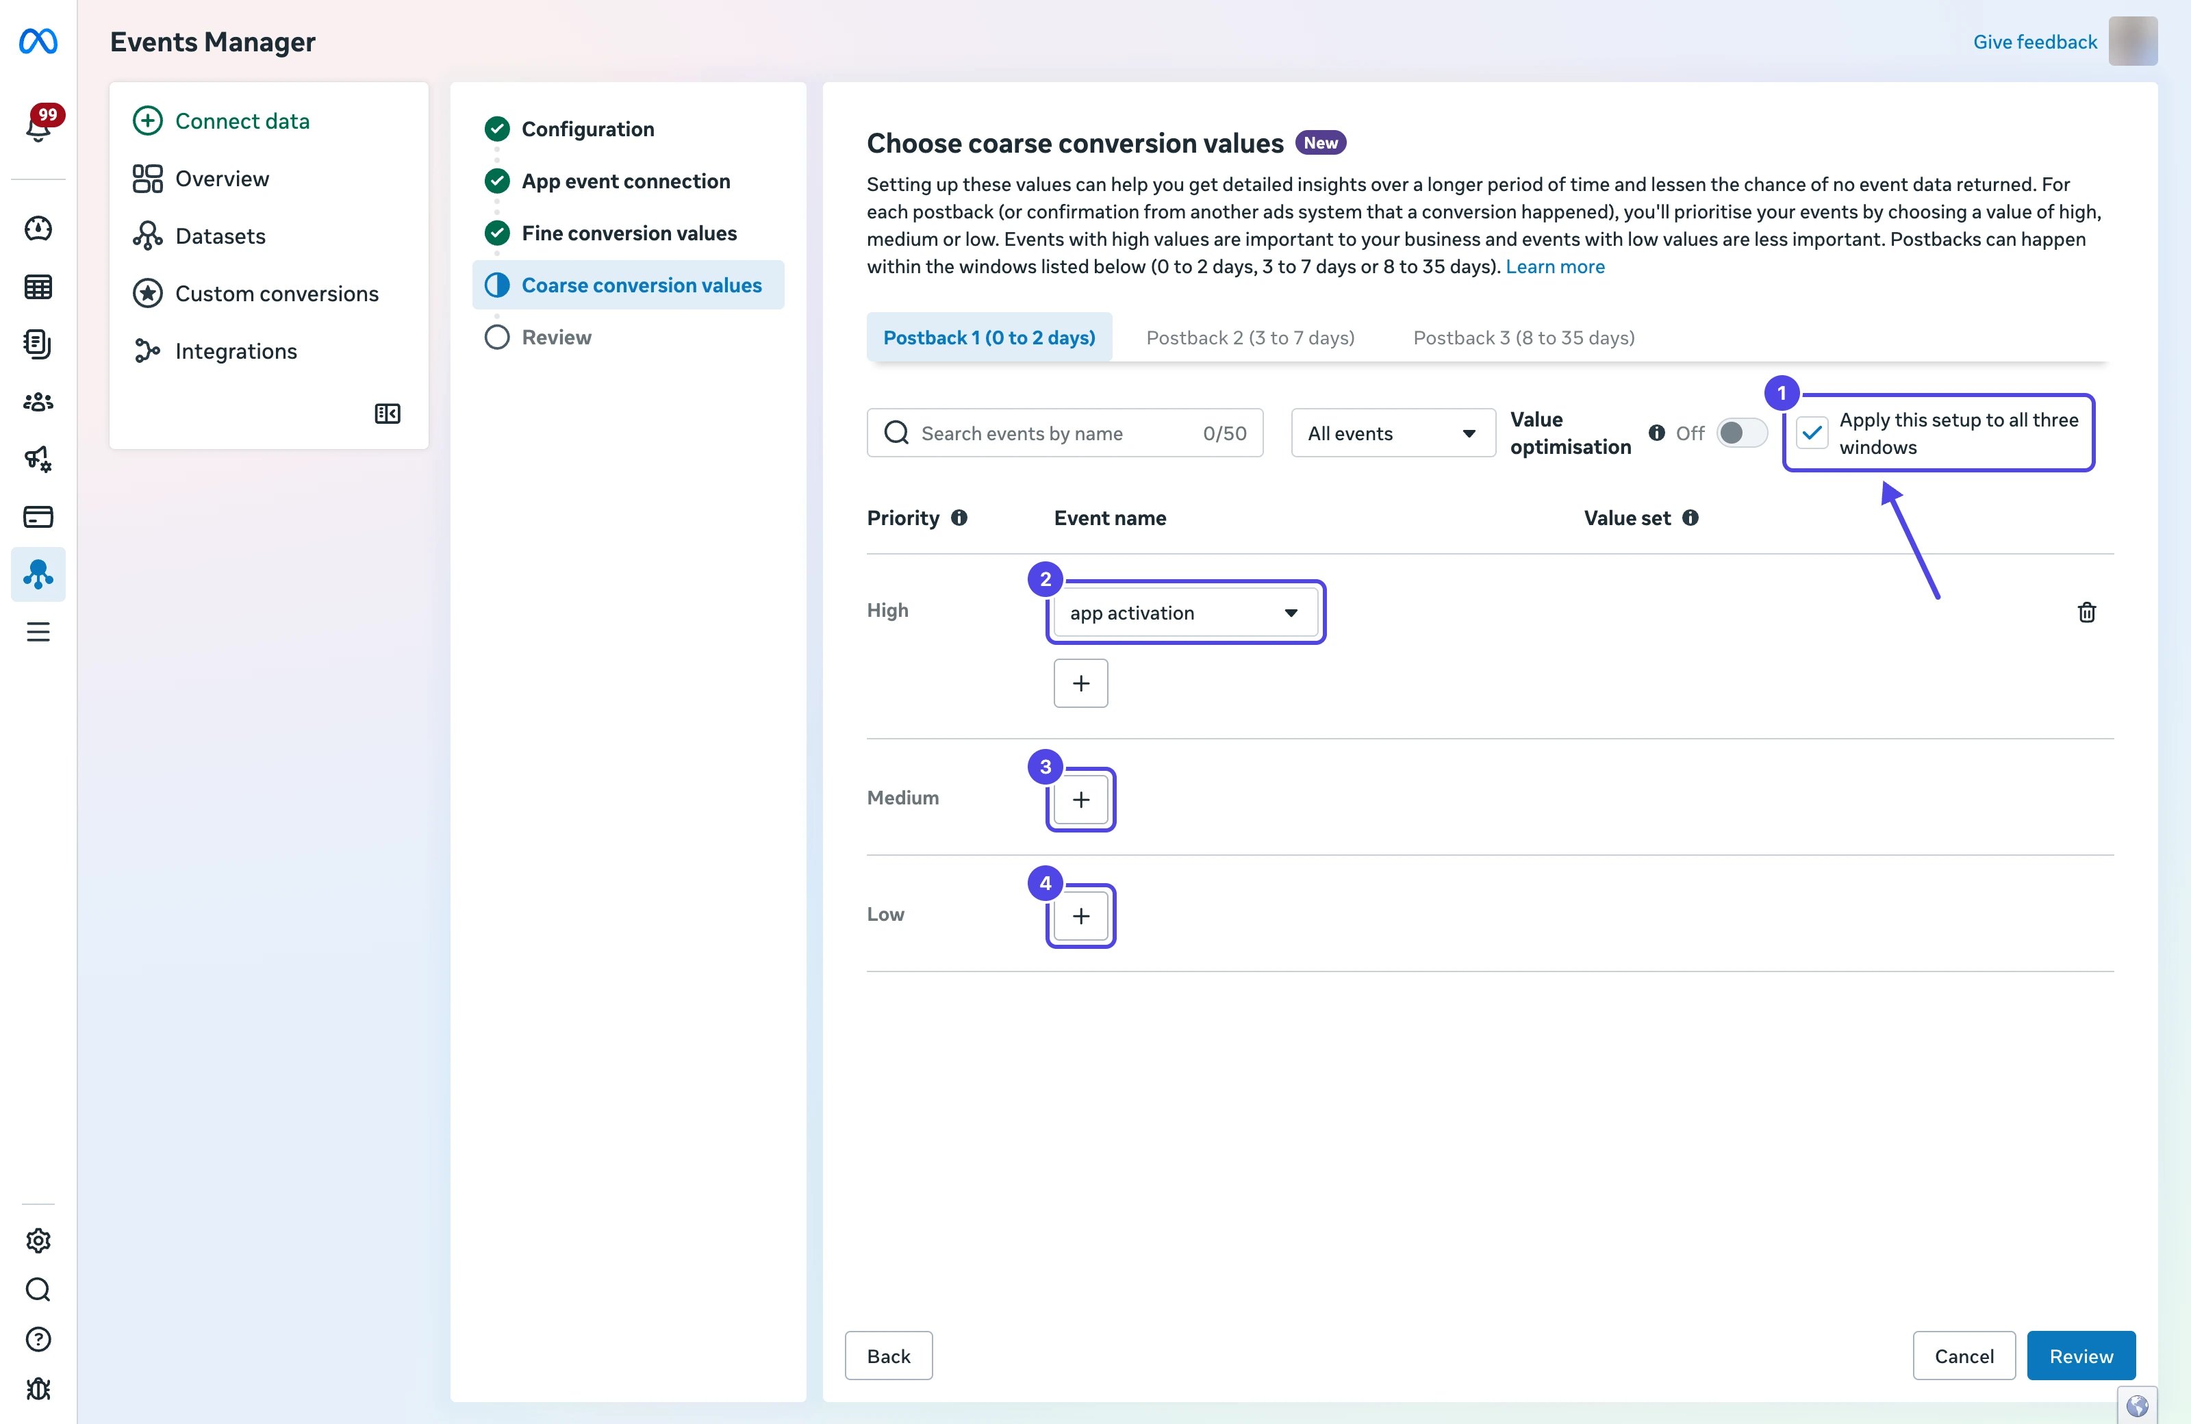The image size is (2191, 1424).
Task: Click Give feedback link
Action: pyautogui.click(x=2034, y=42)
